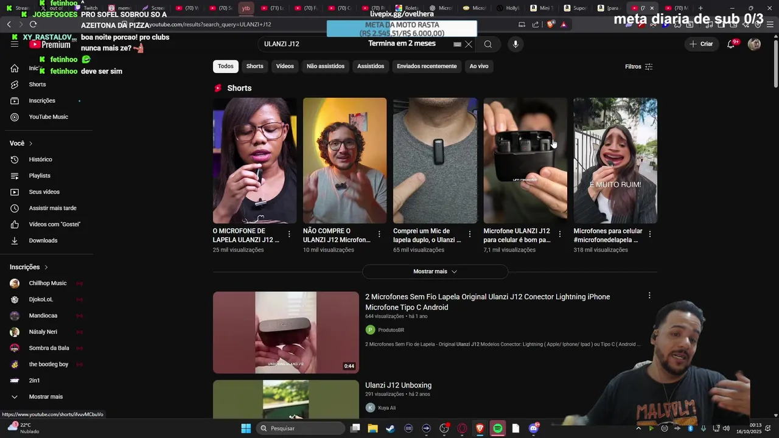
Task: Open Inscrições in the sidebar
Action: (x=42, y=101)
